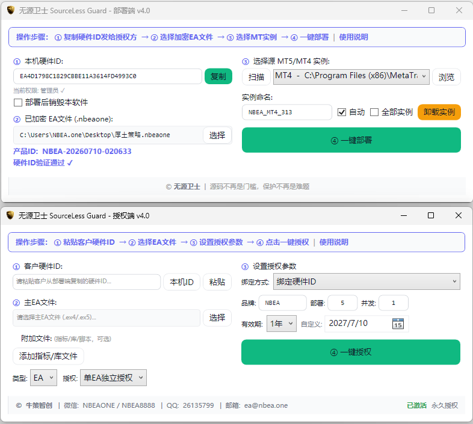Minimize the 部署端 window

pyautogui.click(x=404, y=11)
